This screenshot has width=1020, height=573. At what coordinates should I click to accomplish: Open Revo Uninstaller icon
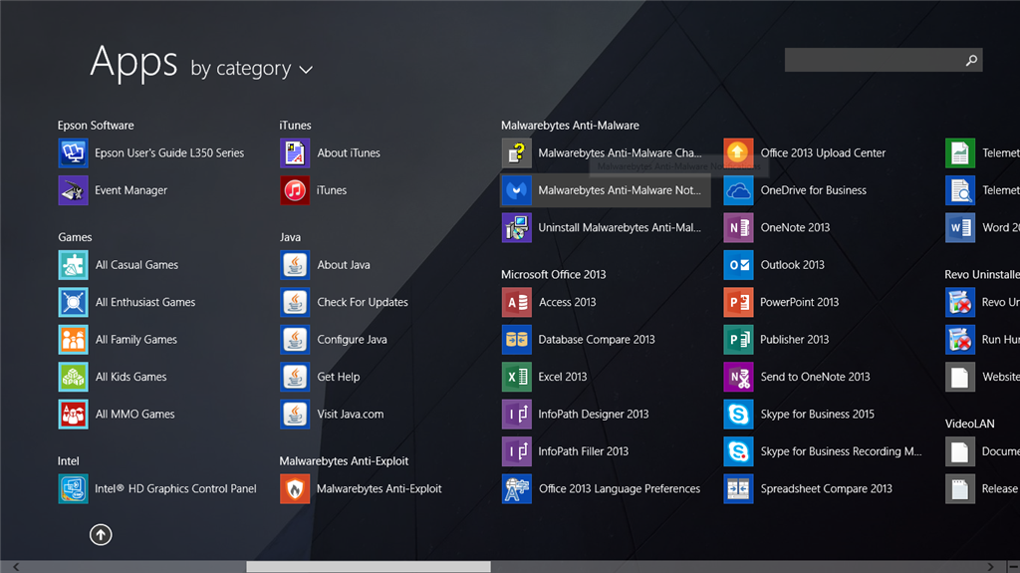[960, 302]
